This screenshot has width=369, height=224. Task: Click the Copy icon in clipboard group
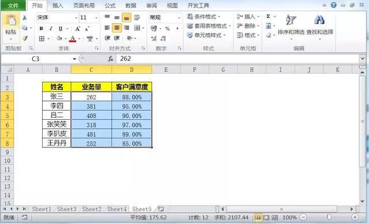tap(24, 28)
